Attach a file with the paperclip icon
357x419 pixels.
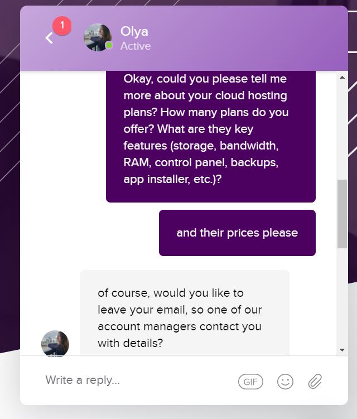point(315,381)
